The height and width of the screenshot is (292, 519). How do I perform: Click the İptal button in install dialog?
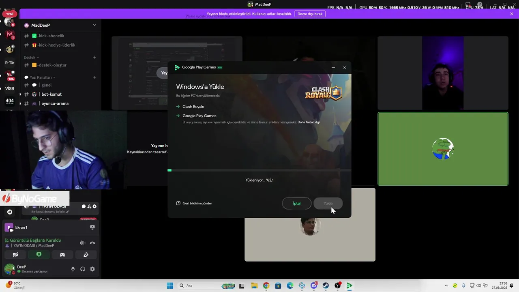[297, 203]
